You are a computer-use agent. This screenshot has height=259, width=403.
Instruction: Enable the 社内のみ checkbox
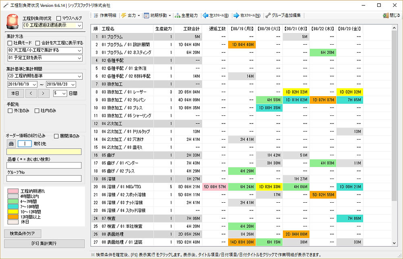click(x=37, y=111)
